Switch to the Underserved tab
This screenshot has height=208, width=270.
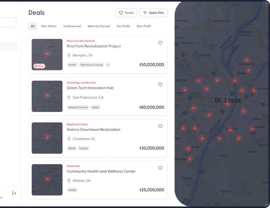(x=72, y=26)
